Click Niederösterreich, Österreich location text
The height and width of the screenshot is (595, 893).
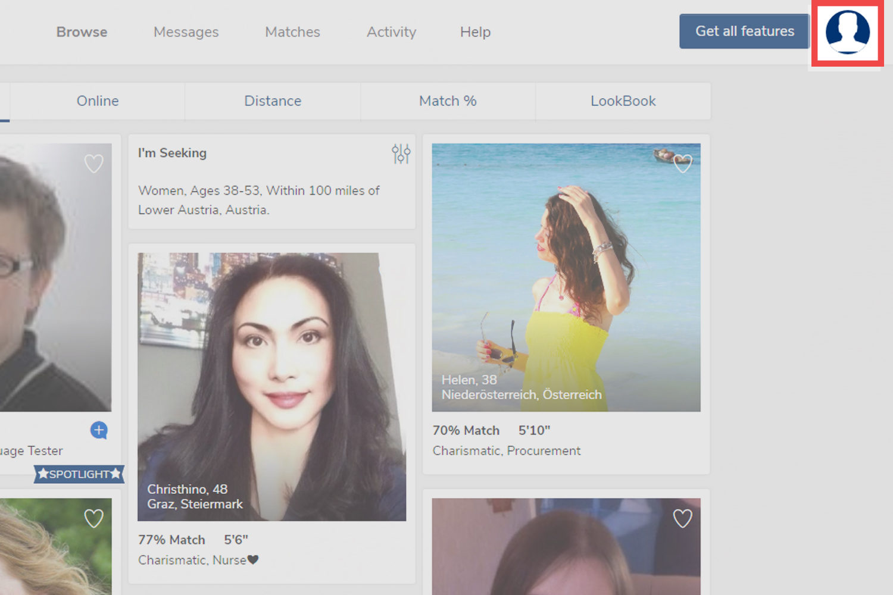pos(522,394)
